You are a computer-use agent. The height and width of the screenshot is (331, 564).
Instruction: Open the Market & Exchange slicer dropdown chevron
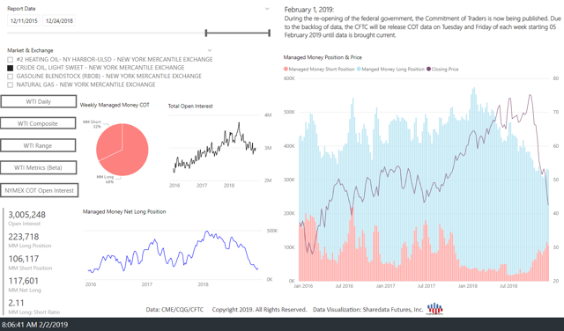(x=210, y=50)
